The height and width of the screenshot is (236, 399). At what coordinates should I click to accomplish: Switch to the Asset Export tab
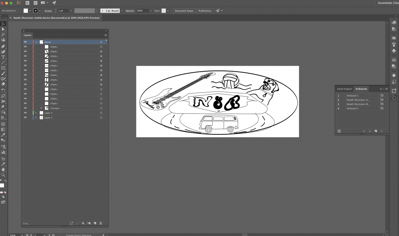pyautogui.click(x=344, y=89)
